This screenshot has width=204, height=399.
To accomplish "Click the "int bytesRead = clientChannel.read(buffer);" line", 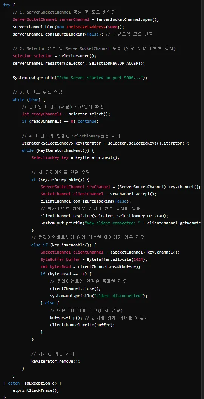I will (x=90, y=267).
